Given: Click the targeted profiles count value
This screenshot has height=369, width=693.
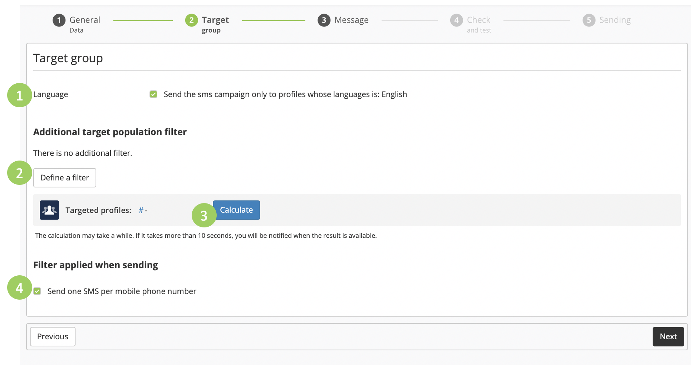Looking at the screenshot, I should point(143,210).
